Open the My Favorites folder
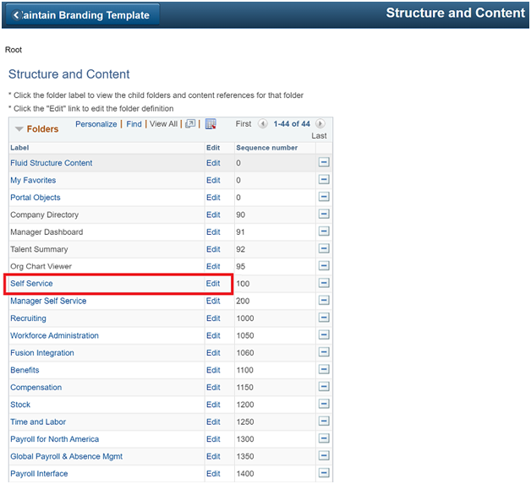 33,180
